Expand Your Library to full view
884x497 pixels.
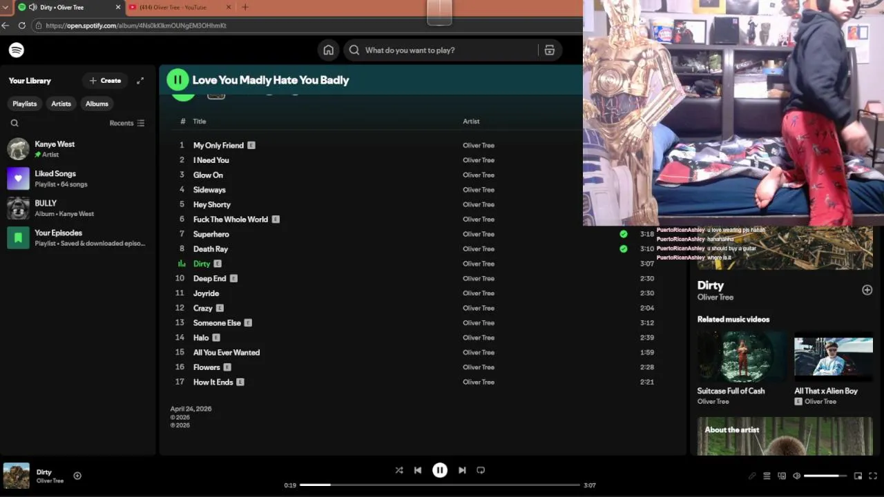tap(140, 81)
